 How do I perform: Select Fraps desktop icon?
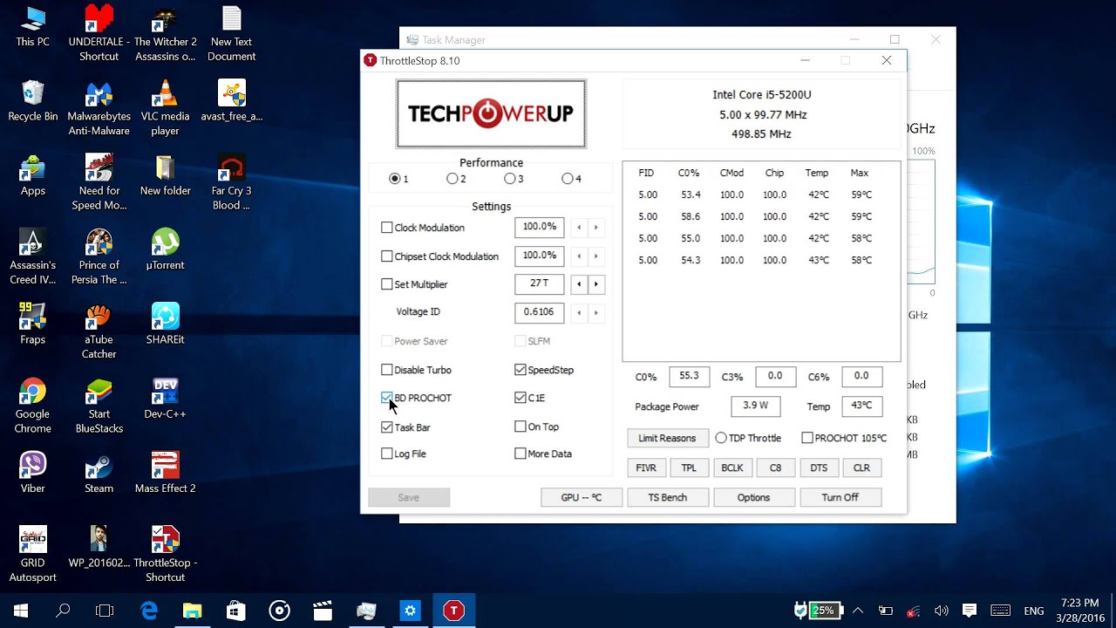[x=32, y=324]
